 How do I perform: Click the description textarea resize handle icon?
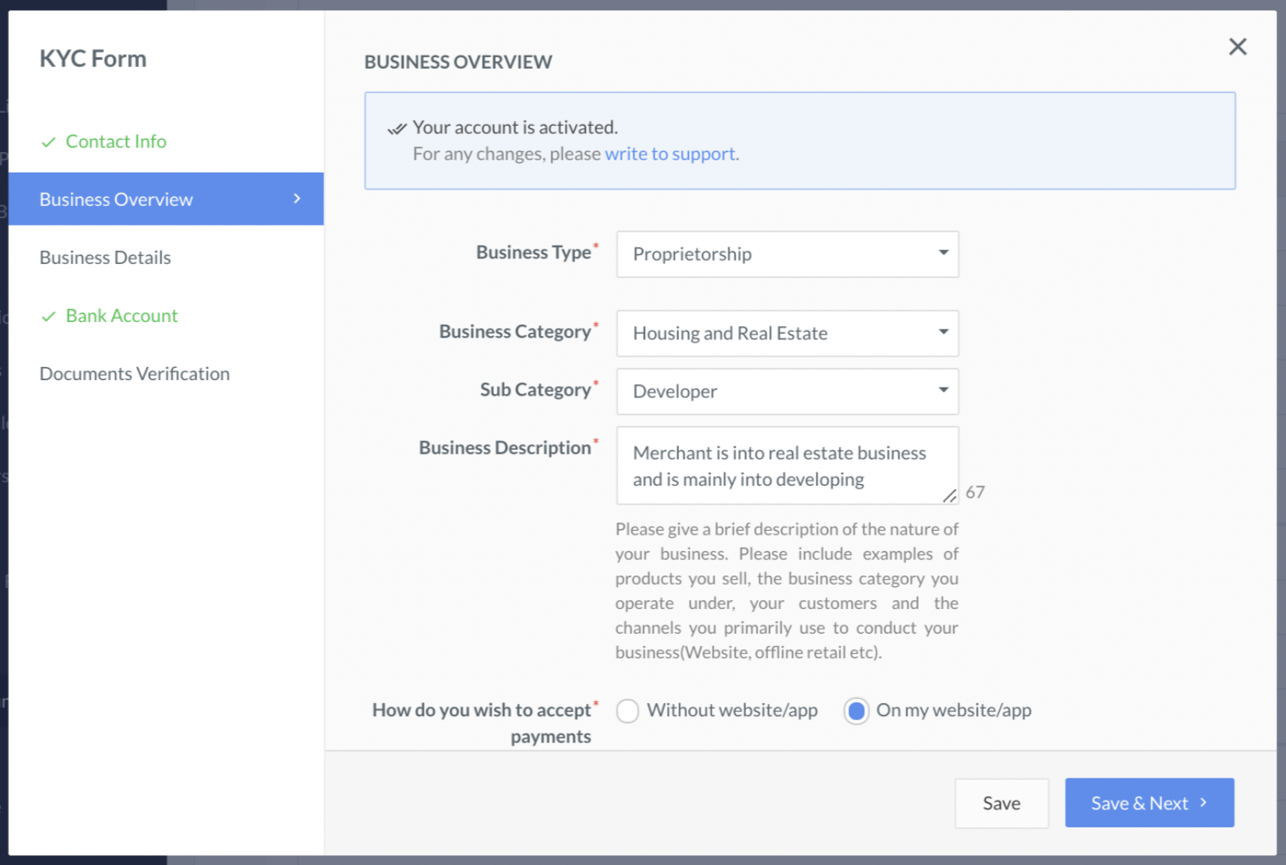[949, 495]
